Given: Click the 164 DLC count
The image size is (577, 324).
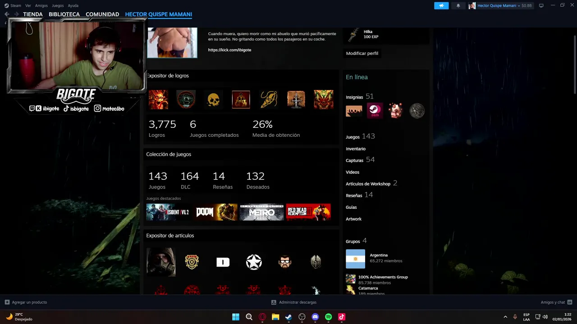Looking at the screenshot, I should click(189, 180).
